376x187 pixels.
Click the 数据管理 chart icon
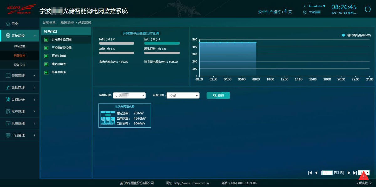[8, 88]
